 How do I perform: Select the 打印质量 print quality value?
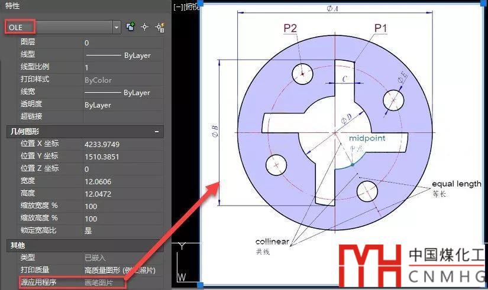(122, 271)
